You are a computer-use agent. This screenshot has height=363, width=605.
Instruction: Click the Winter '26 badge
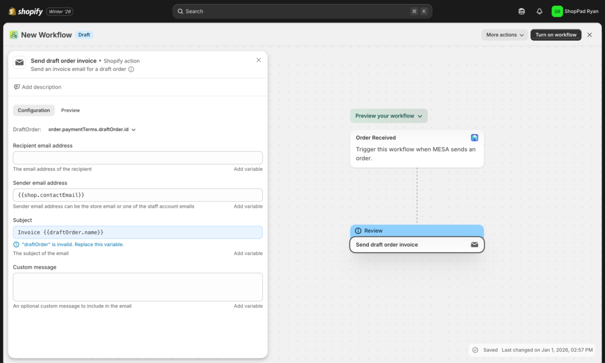pos(59,11)
